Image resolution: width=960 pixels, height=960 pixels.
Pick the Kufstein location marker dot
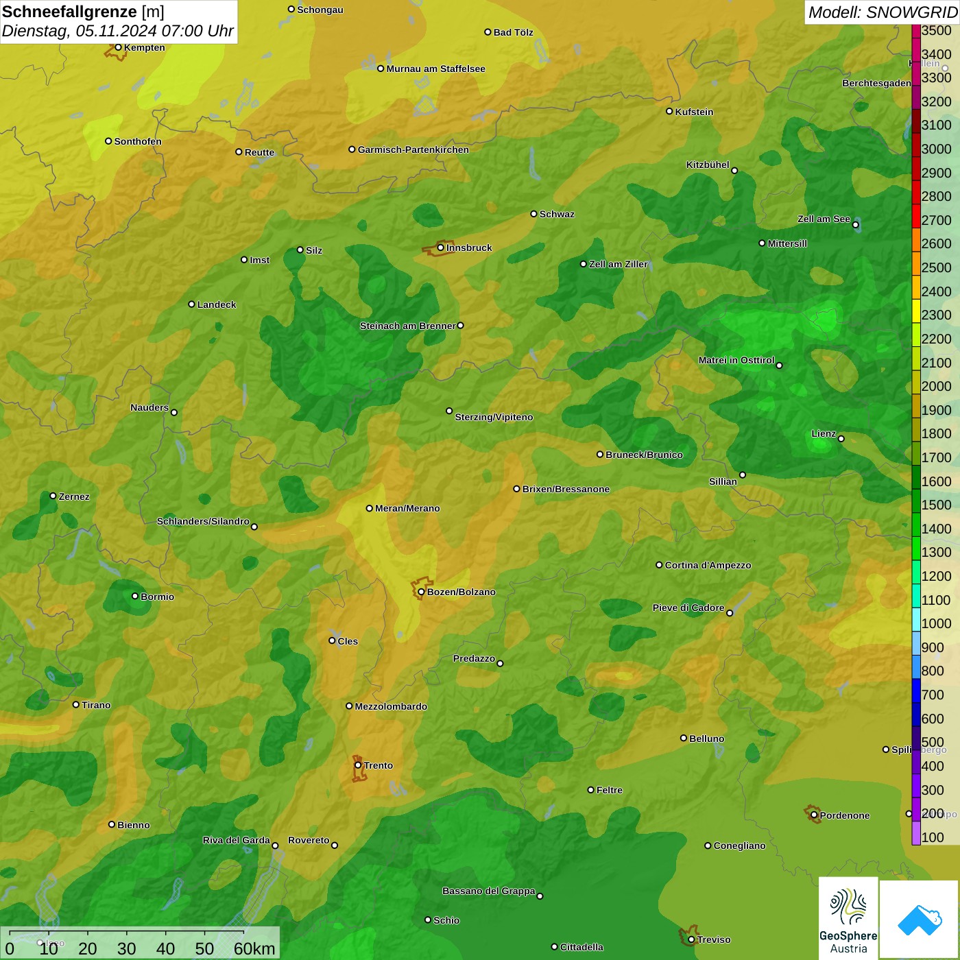click(x=669, y=111)
